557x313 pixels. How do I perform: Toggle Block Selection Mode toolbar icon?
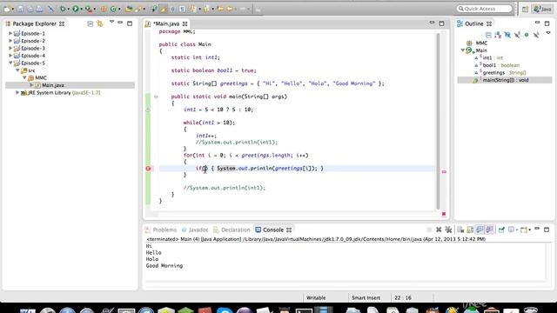(x=172, y=9)
